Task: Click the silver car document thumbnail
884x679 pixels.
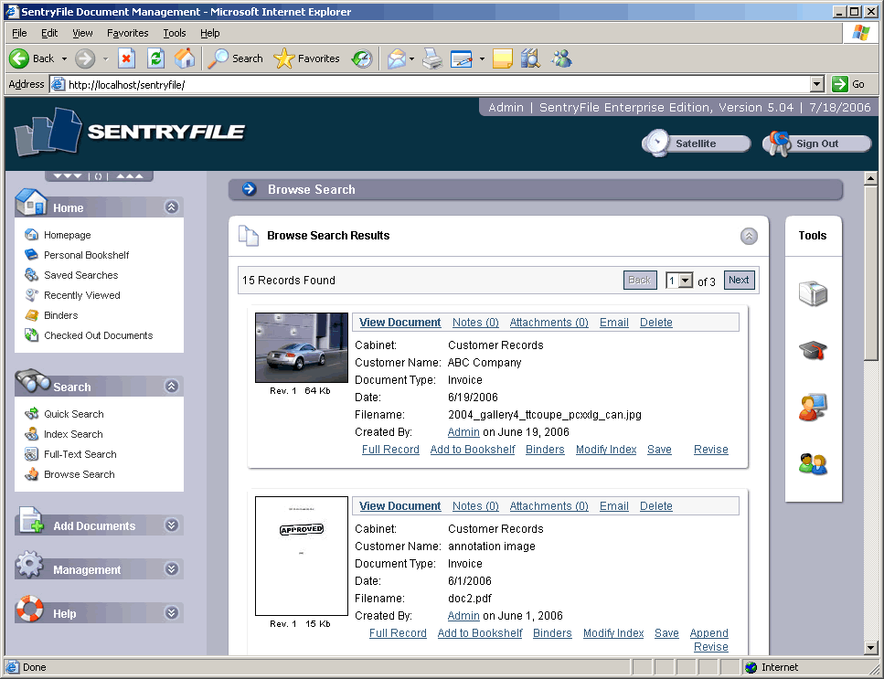Action: (302, 347)
